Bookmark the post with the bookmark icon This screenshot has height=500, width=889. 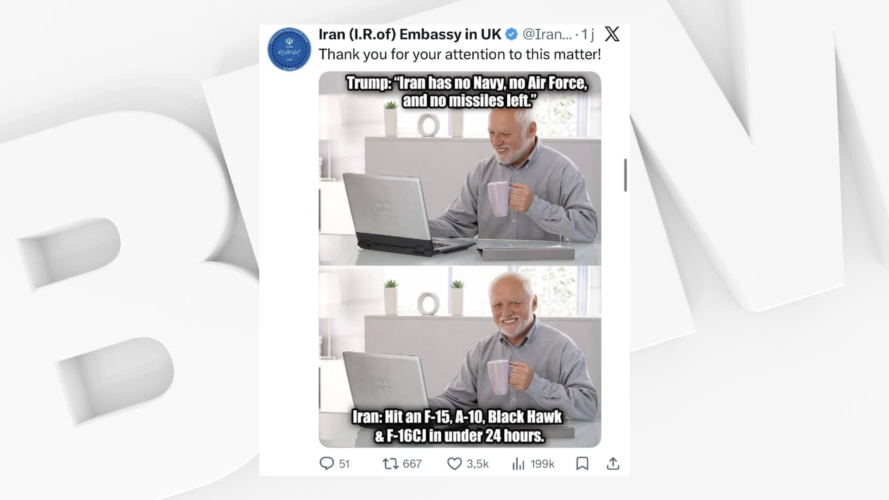click(x=582, y=463)
